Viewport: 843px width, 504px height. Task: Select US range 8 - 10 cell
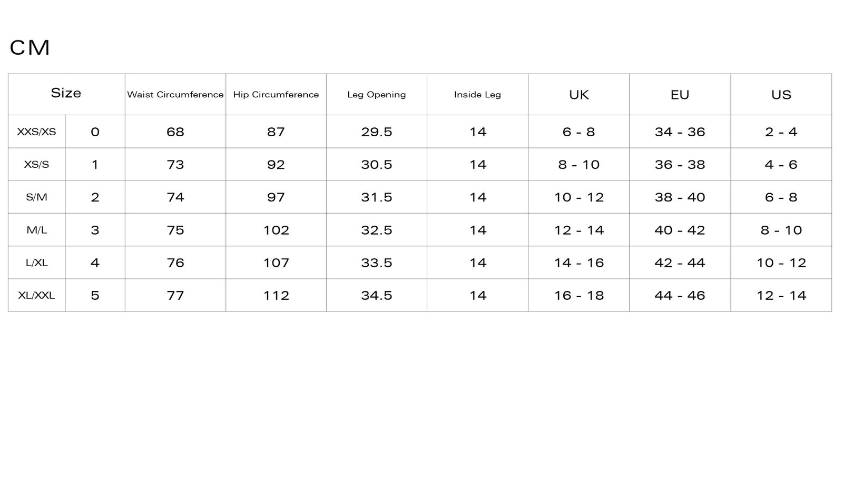click(781, 230)
